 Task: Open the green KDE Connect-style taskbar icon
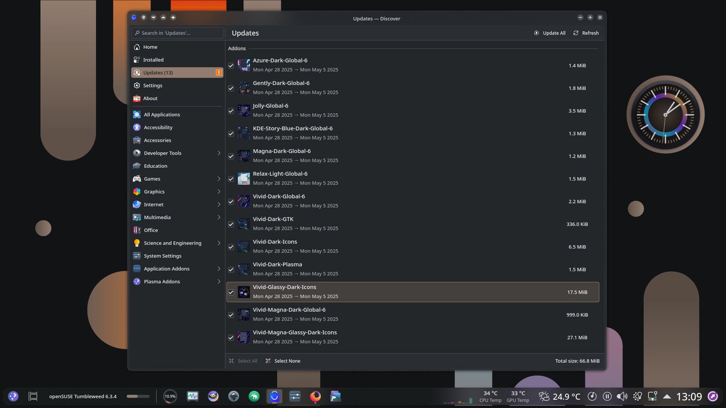click(254, 396)
